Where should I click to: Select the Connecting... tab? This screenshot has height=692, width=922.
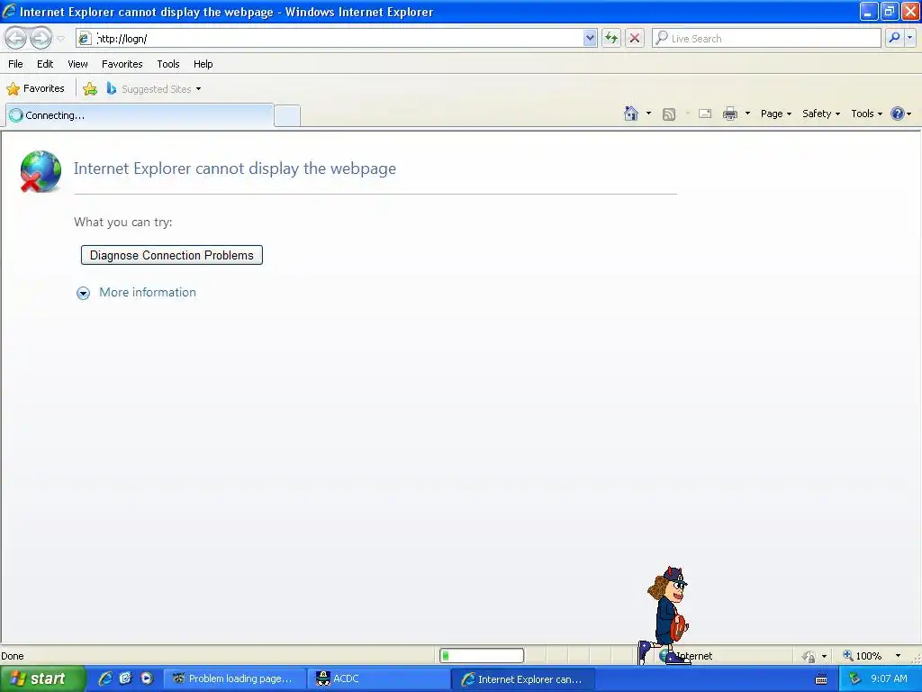[x=140, y=115]
